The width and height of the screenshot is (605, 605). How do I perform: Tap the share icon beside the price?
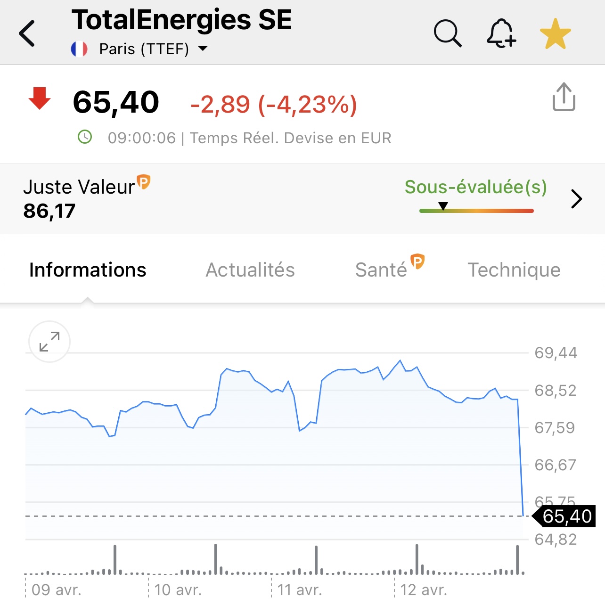(564, 97)
